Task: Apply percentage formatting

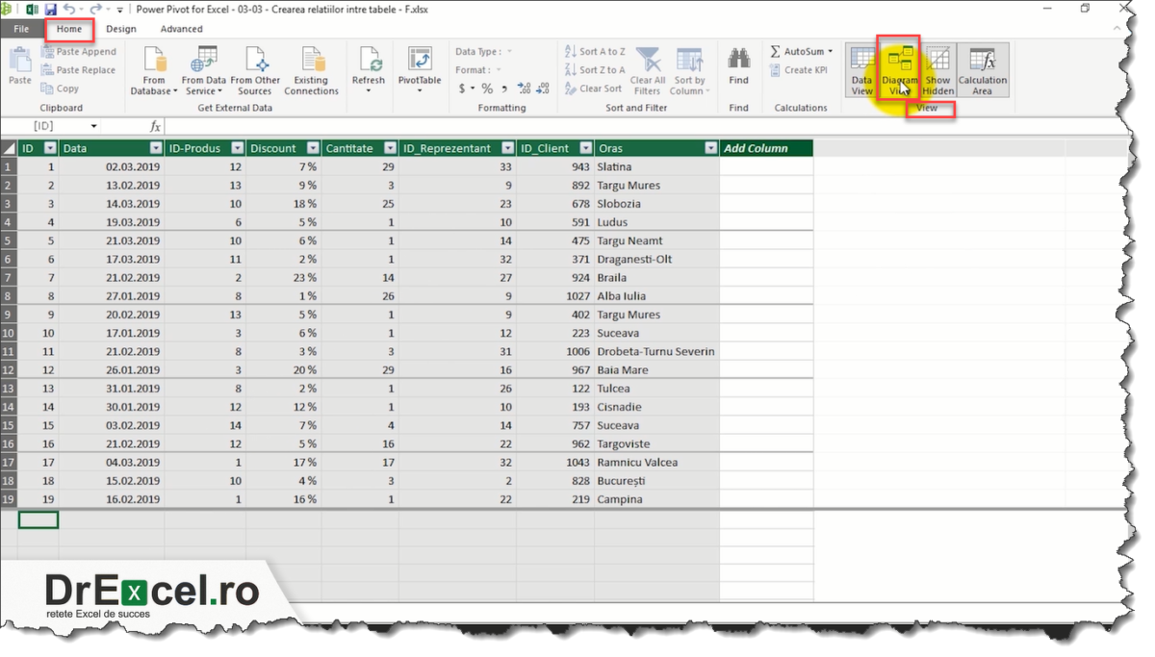Action: coord(486,88)
